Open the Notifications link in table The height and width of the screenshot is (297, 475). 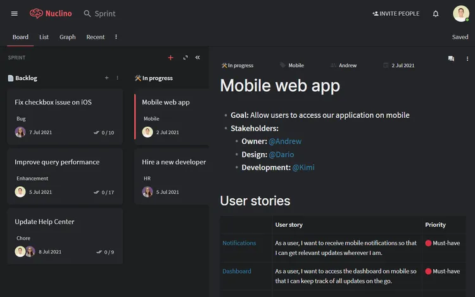tap(239, 243)
